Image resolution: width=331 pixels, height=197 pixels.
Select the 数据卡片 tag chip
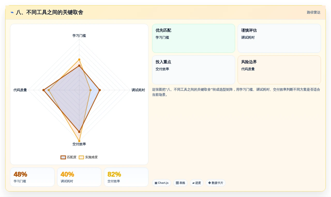(216, 183)
